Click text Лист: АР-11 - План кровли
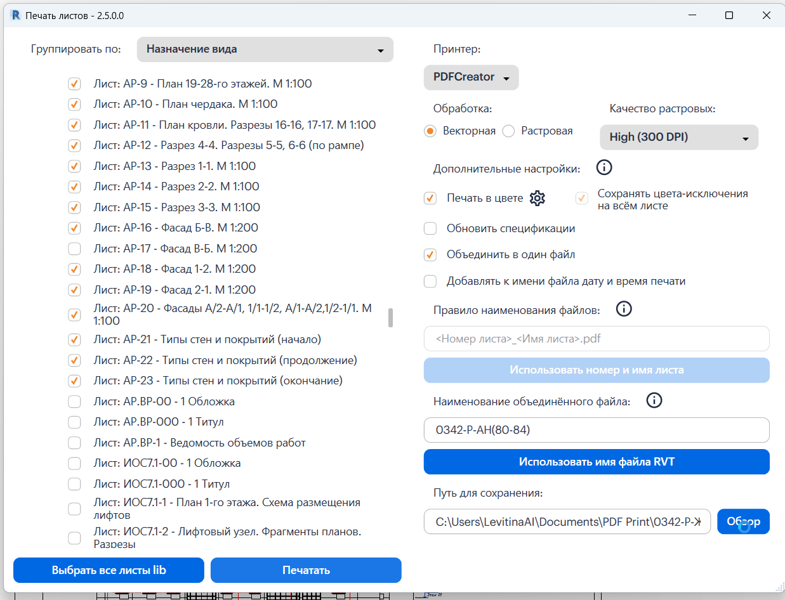 (x=235, y=125)
